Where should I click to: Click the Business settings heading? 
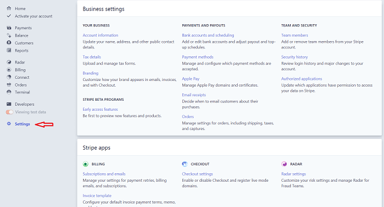coord(103,9)
